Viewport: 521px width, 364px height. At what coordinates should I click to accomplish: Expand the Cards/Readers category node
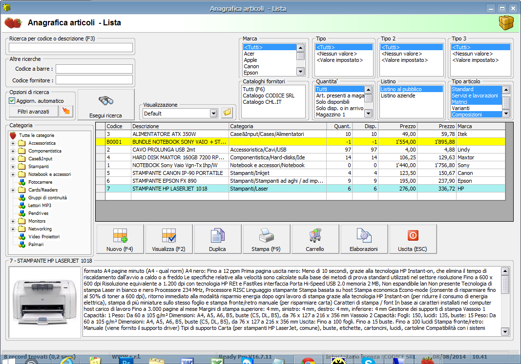(x=13, y=190)
